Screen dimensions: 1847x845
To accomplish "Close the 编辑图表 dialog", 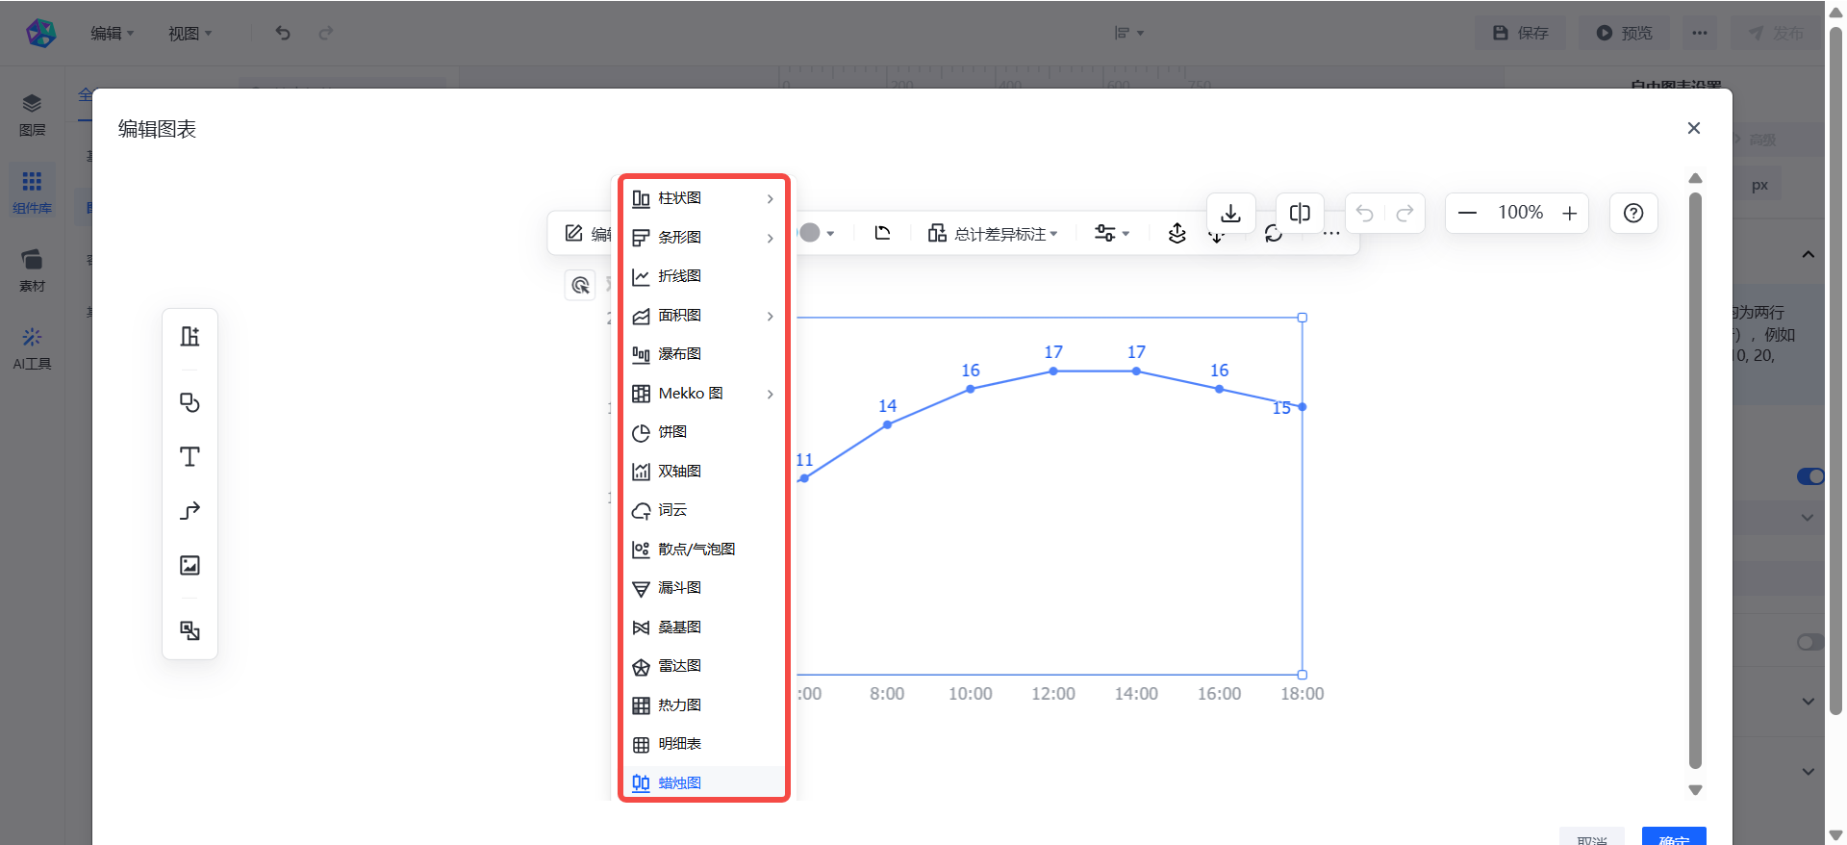I will pos(1693,128).
